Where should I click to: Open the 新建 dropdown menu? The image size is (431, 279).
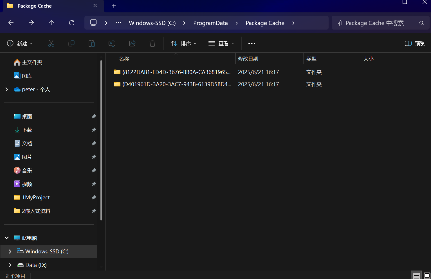[x=19, y=43]
